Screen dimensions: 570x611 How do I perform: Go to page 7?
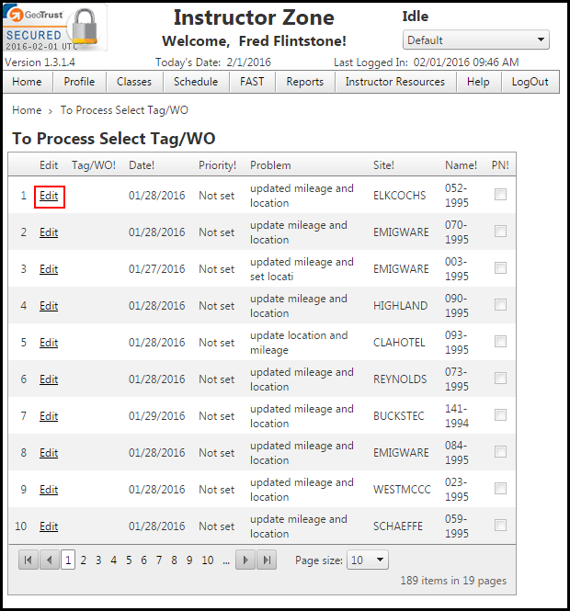pyautogui.click(x=159, y=560)
